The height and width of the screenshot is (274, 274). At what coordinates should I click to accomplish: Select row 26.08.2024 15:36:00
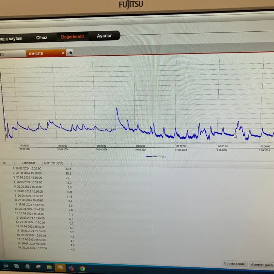(42, 192)
